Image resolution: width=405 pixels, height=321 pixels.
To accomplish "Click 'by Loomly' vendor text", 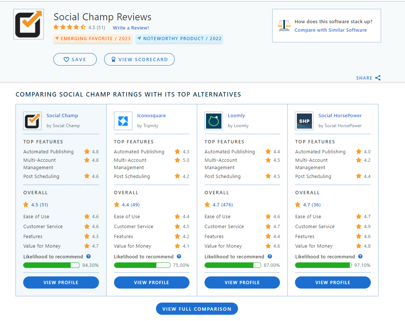I will point(238,126).
